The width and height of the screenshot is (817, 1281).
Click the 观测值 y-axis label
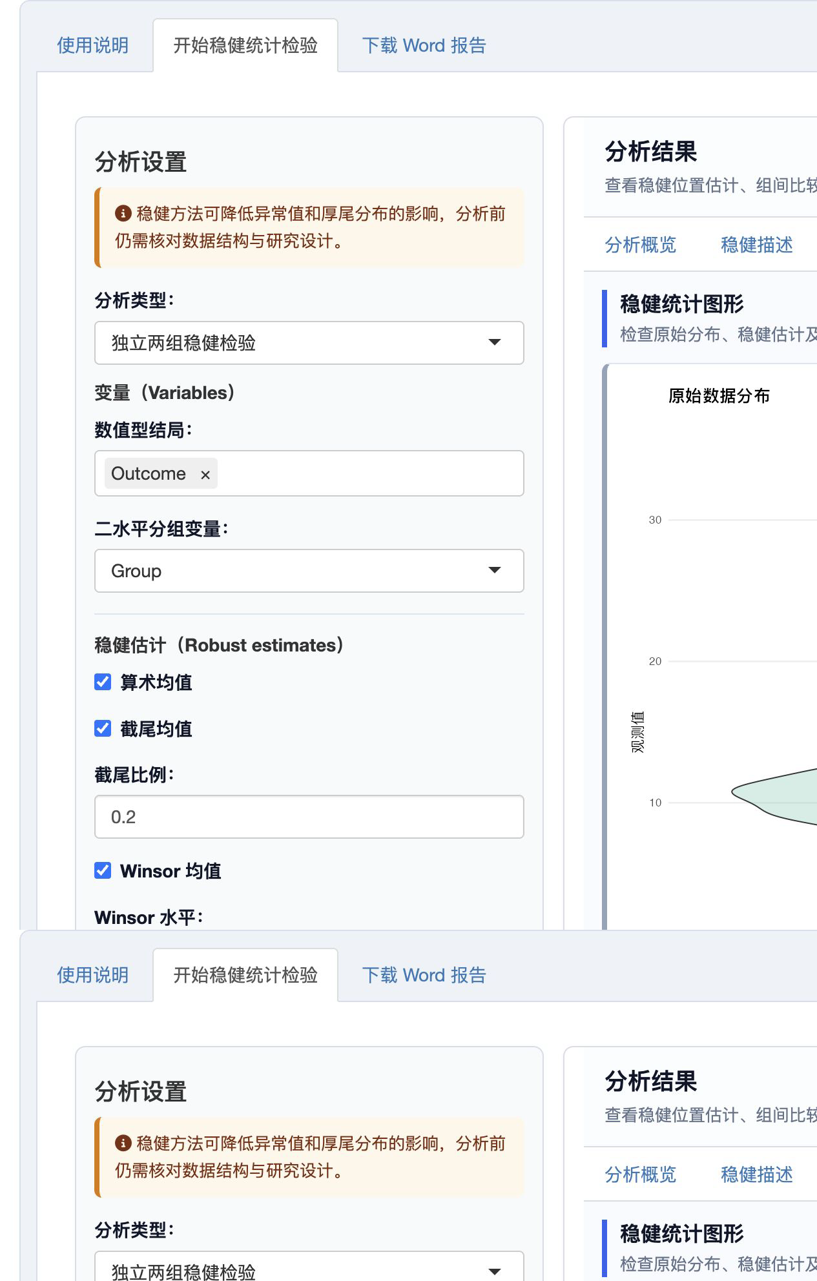pyautogui.click(x=637, y=732)
